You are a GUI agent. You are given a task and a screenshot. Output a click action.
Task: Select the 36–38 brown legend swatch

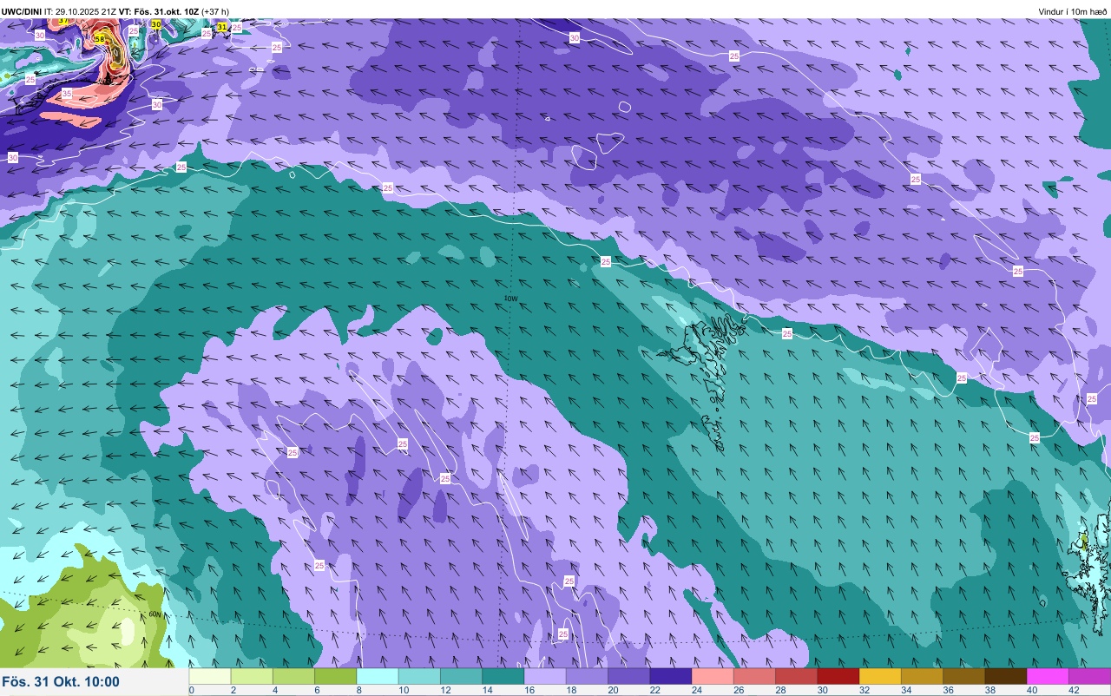(963, 676)
